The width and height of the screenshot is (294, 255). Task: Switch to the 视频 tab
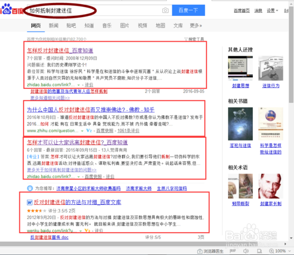(142, 25)
